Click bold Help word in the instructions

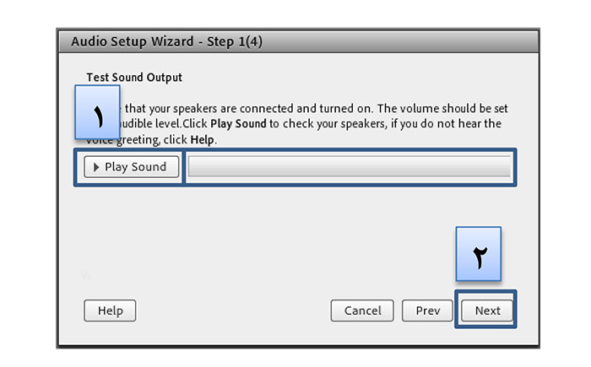(x=202, y=140)
